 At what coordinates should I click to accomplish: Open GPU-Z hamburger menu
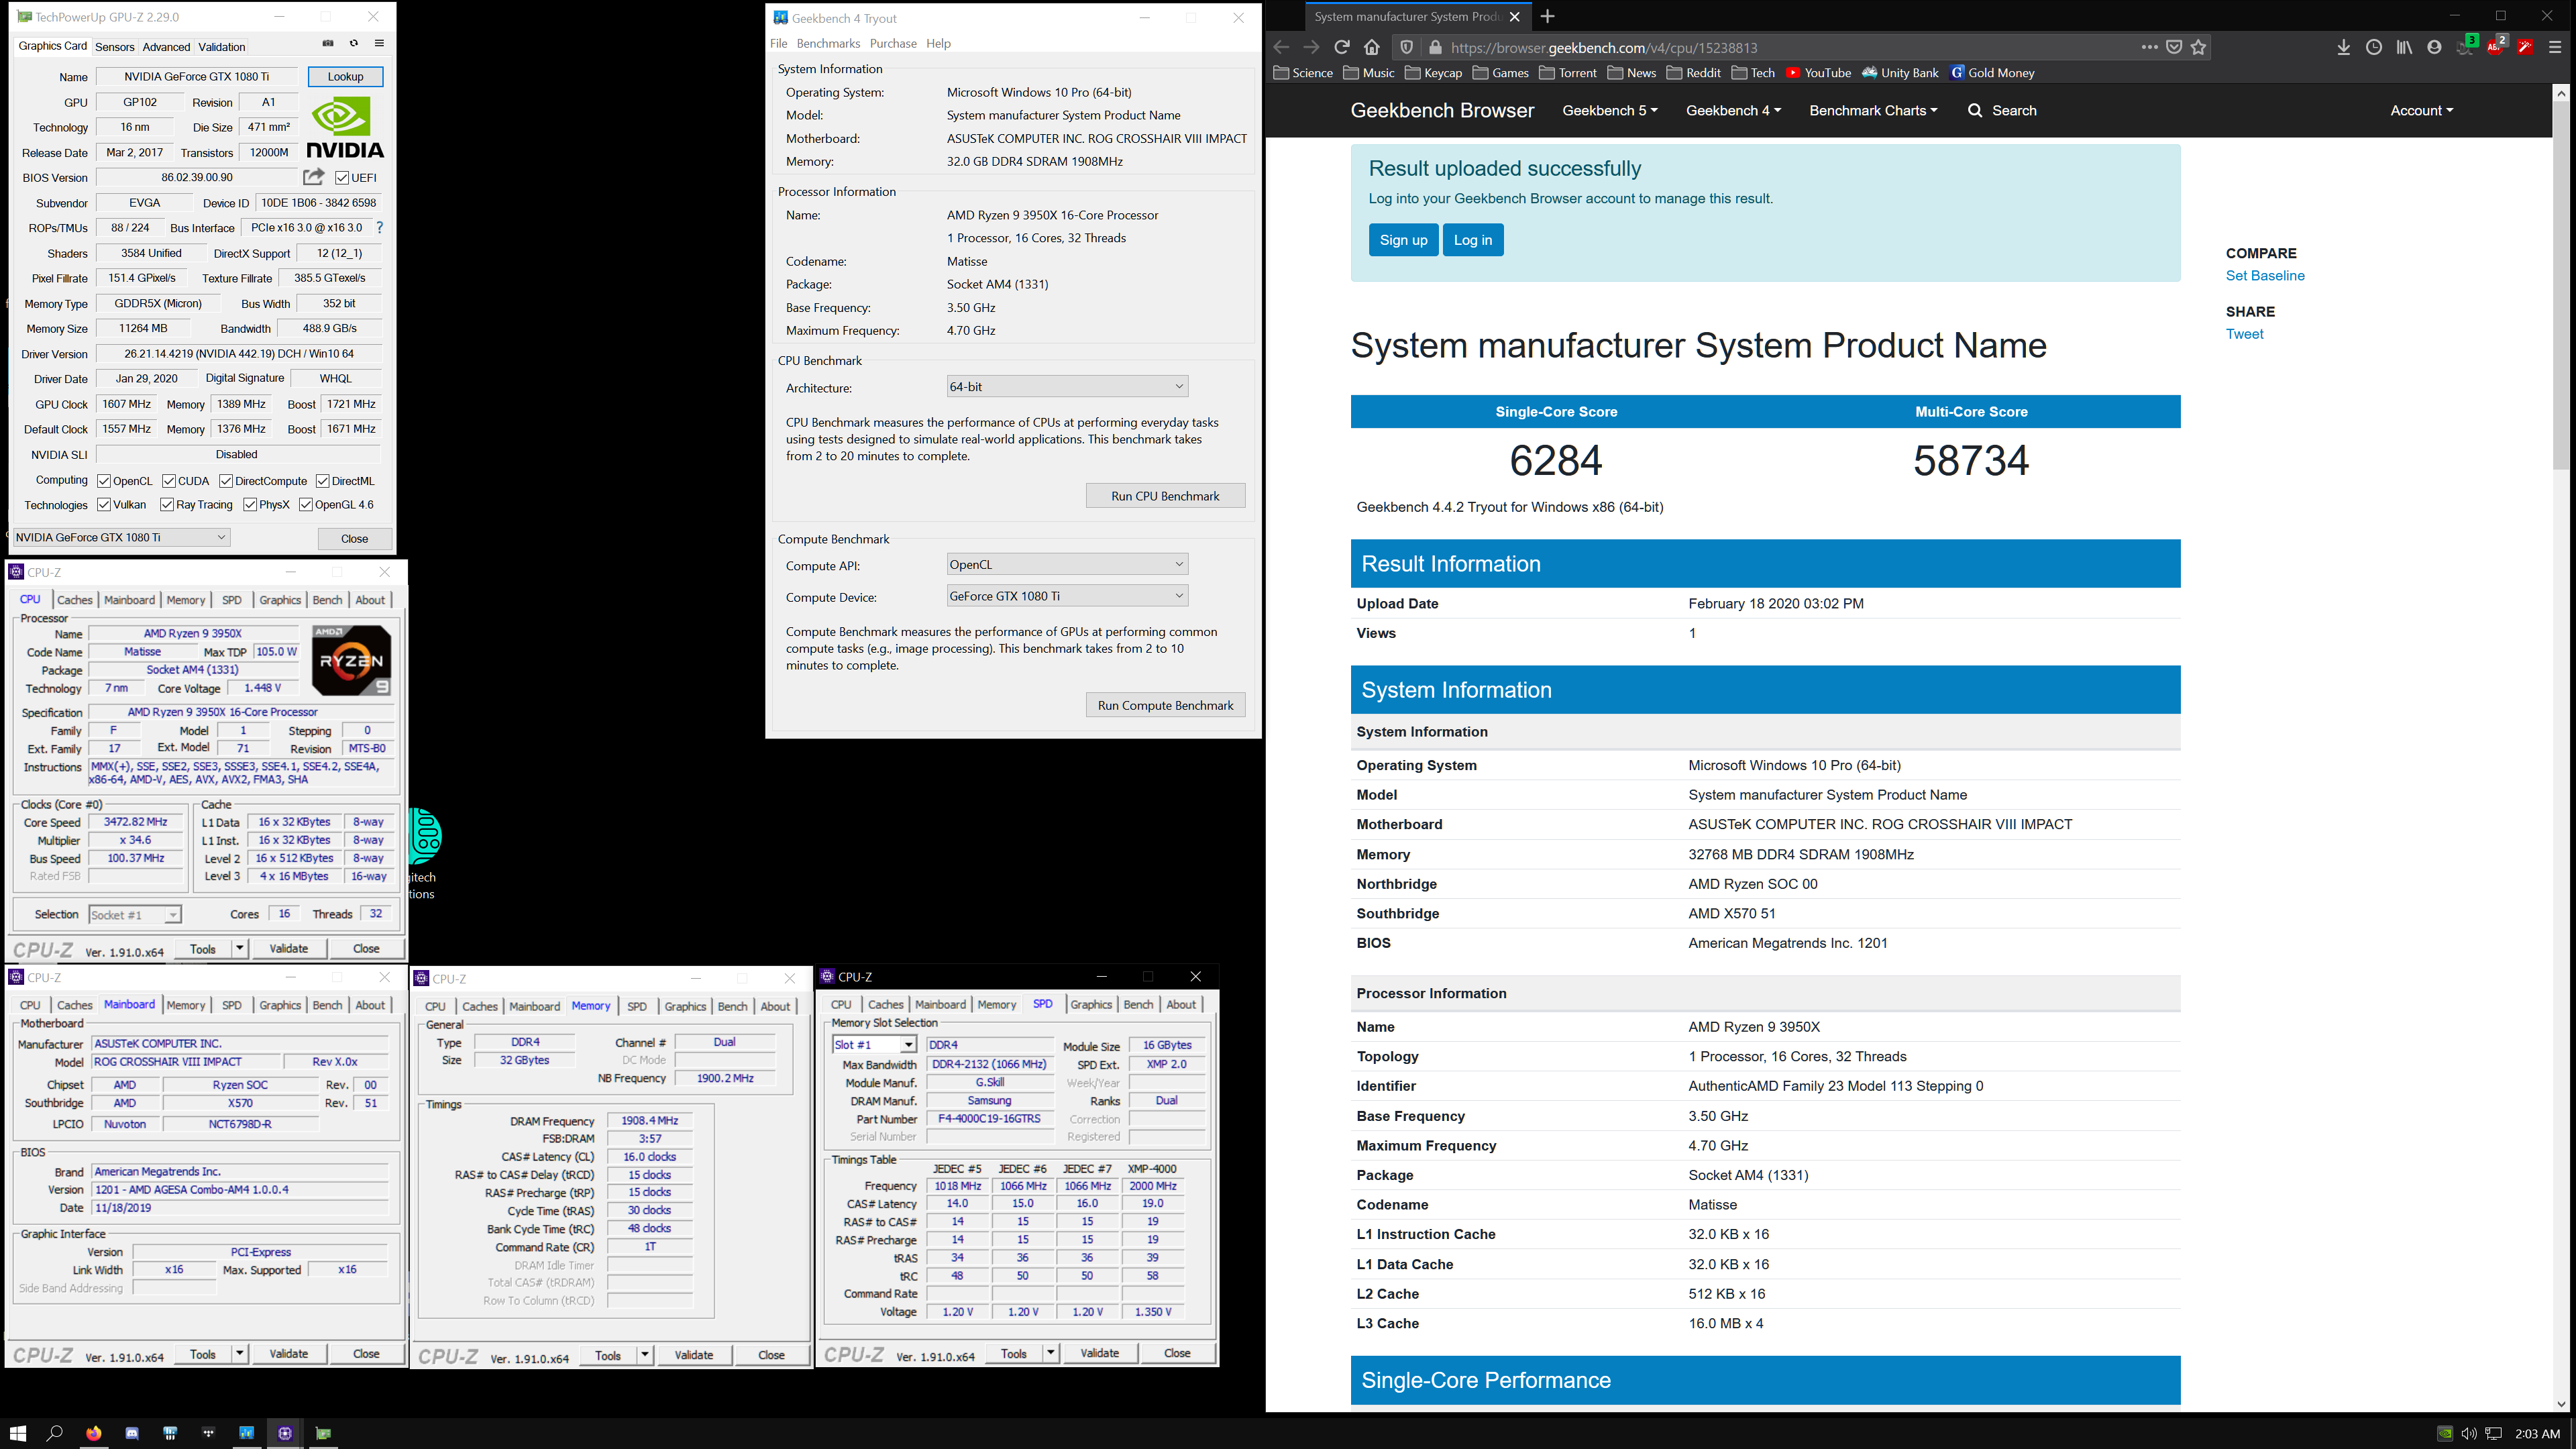click(x=380, y=44)
